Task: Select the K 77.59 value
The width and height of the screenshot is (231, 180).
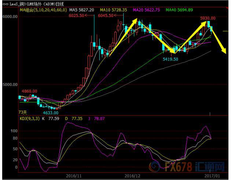Action: point(51,119)
